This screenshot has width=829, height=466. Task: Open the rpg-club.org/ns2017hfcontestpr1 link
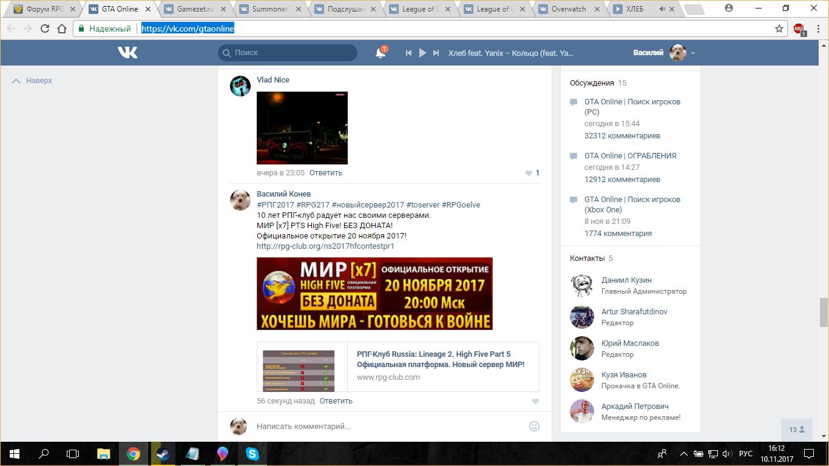coord(325,246)
